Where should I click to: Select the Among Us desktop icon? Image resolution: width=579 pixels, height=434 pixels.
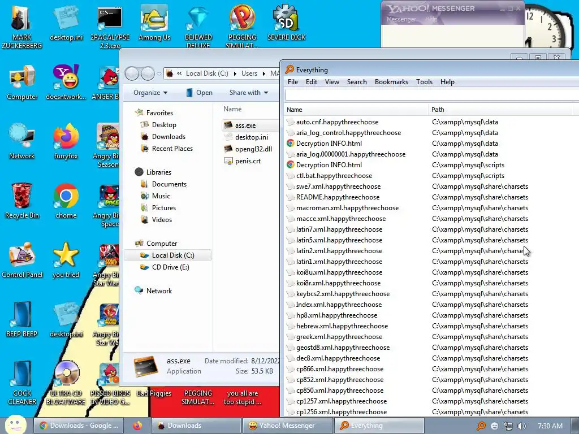coord(154,23)
